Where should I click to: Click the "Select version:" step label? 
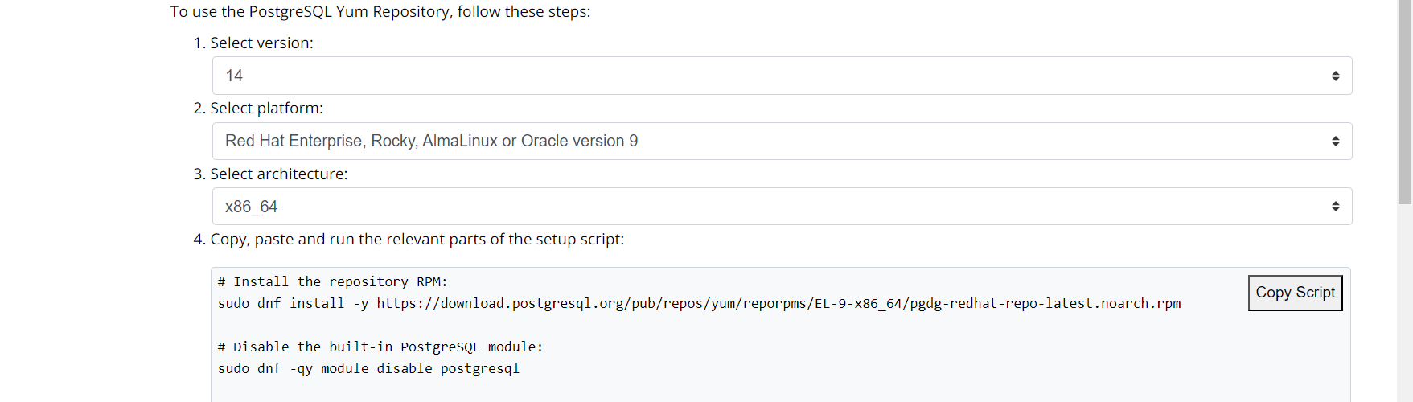pos(261,43)
